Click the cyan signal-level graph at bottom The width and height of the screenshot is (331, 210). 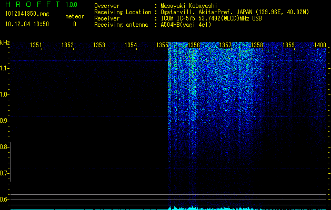(168, 208)
